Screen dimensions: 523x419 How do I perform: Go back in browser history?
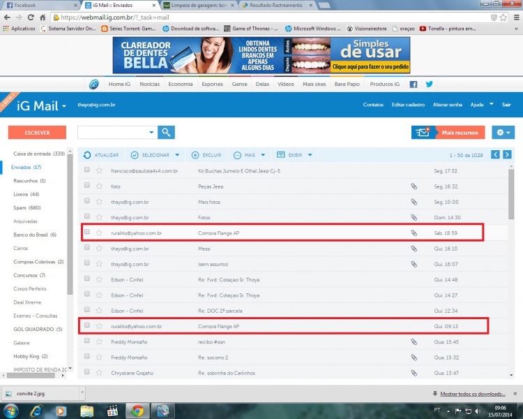coord(7,17)
